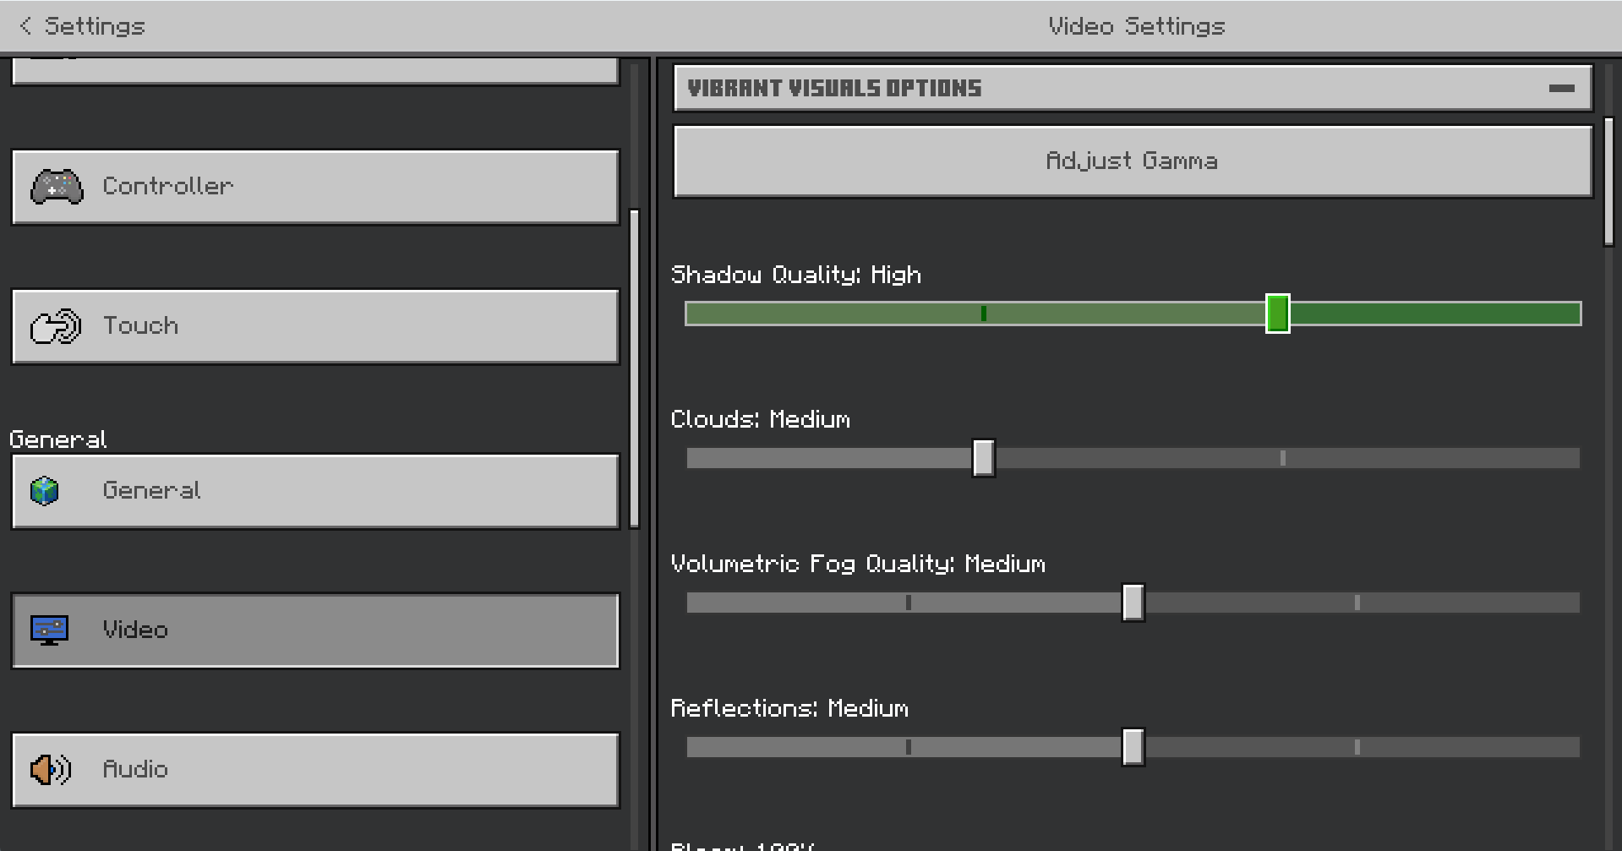This screenshot has height=851, width=1622.
Task: Switch to General settings tab
Action: pos(315,491)
